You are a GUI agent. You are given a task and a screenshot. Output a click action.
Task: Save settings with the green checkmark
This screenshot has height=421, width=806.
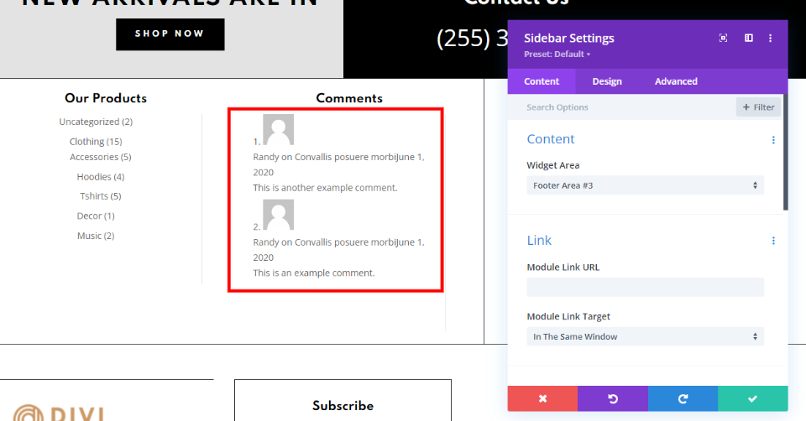coord(752,398)
